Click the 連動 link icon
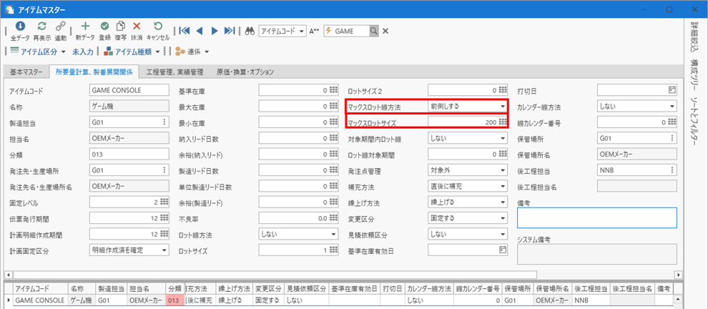The width and height of the screenshot is (708, 309). [x=61, y=26]
